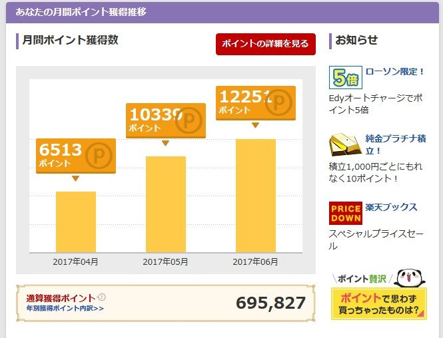Click the 2017年04月 bar in chart
Viewport: 443px width, 338px height.
[x=76, y=222]
